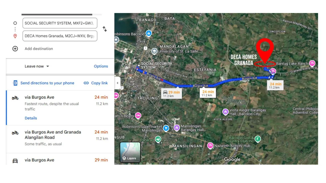Click the copy link chain icon
Image resolution: width=326 pixels, height=183 pixels.
point(86,83)
